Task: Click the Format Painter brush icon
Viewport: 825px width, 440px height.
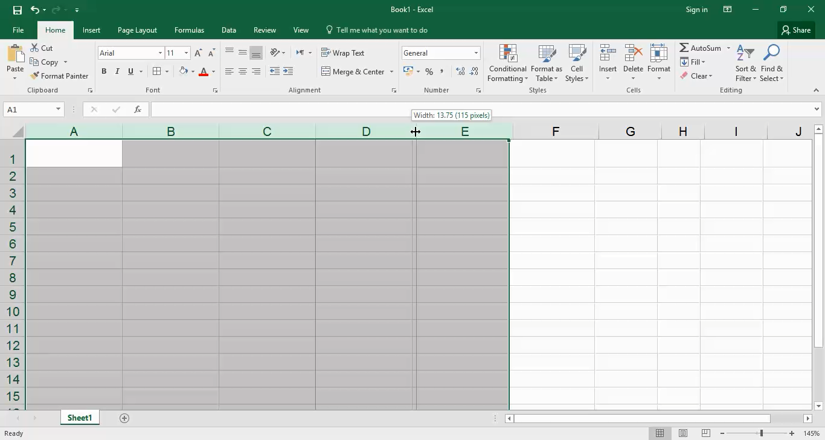Action: 34,76
